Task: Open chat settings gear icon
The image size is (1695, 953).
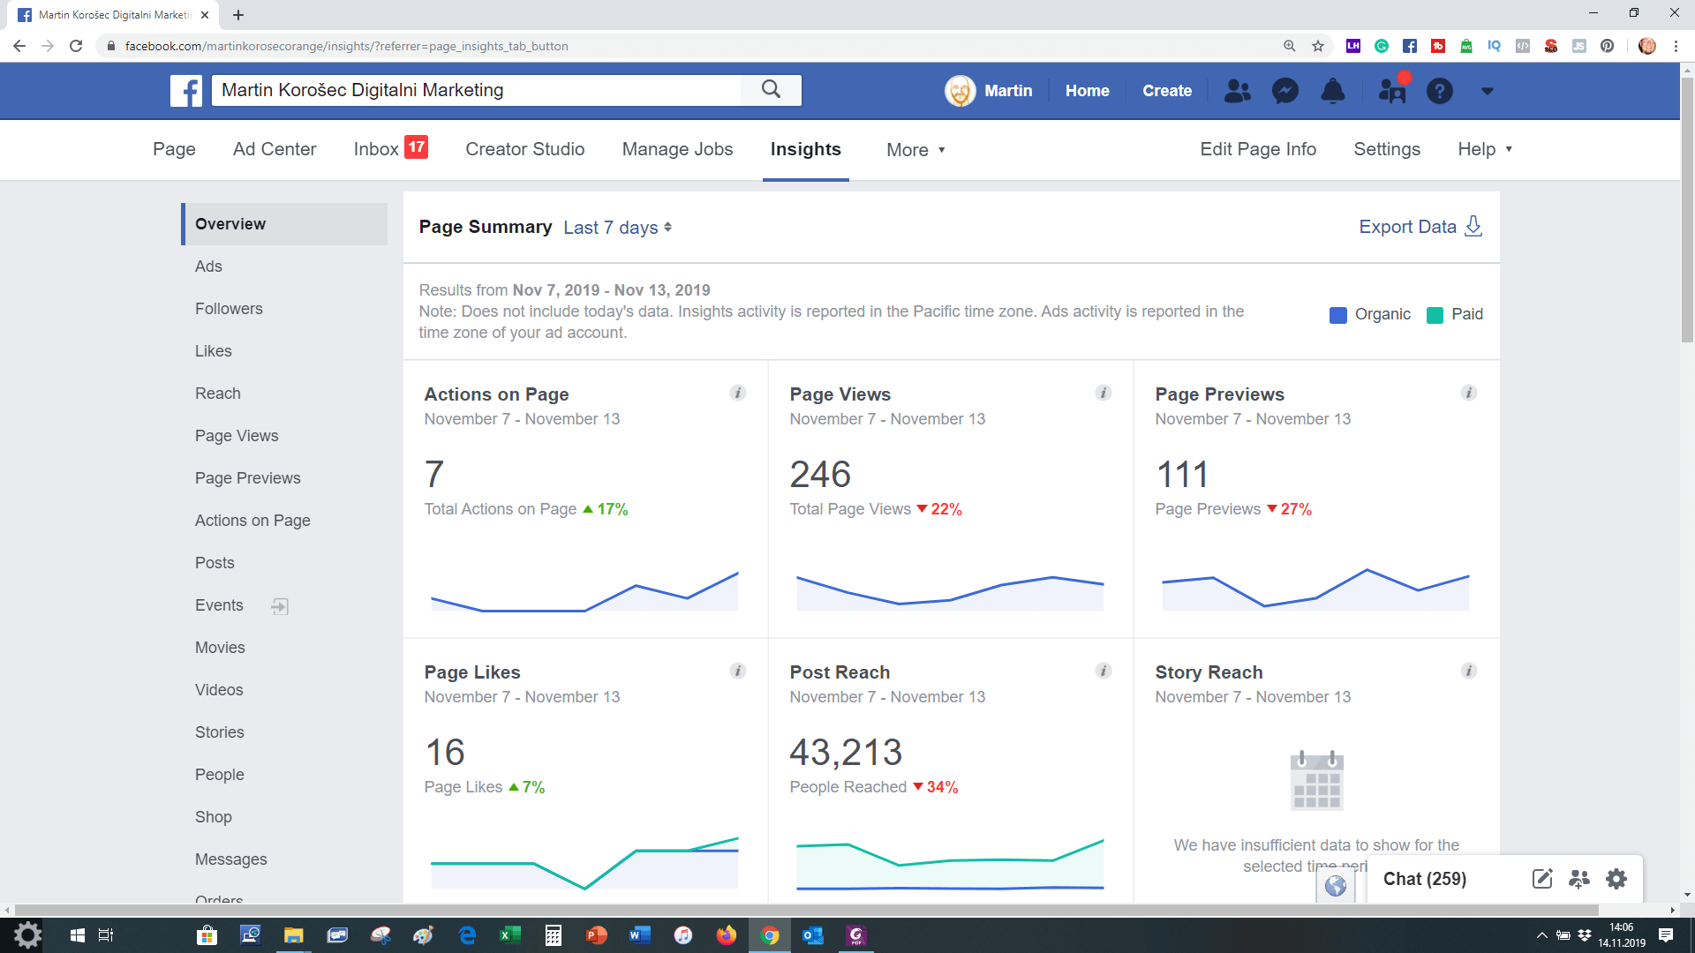Action: coord(1616,879)
